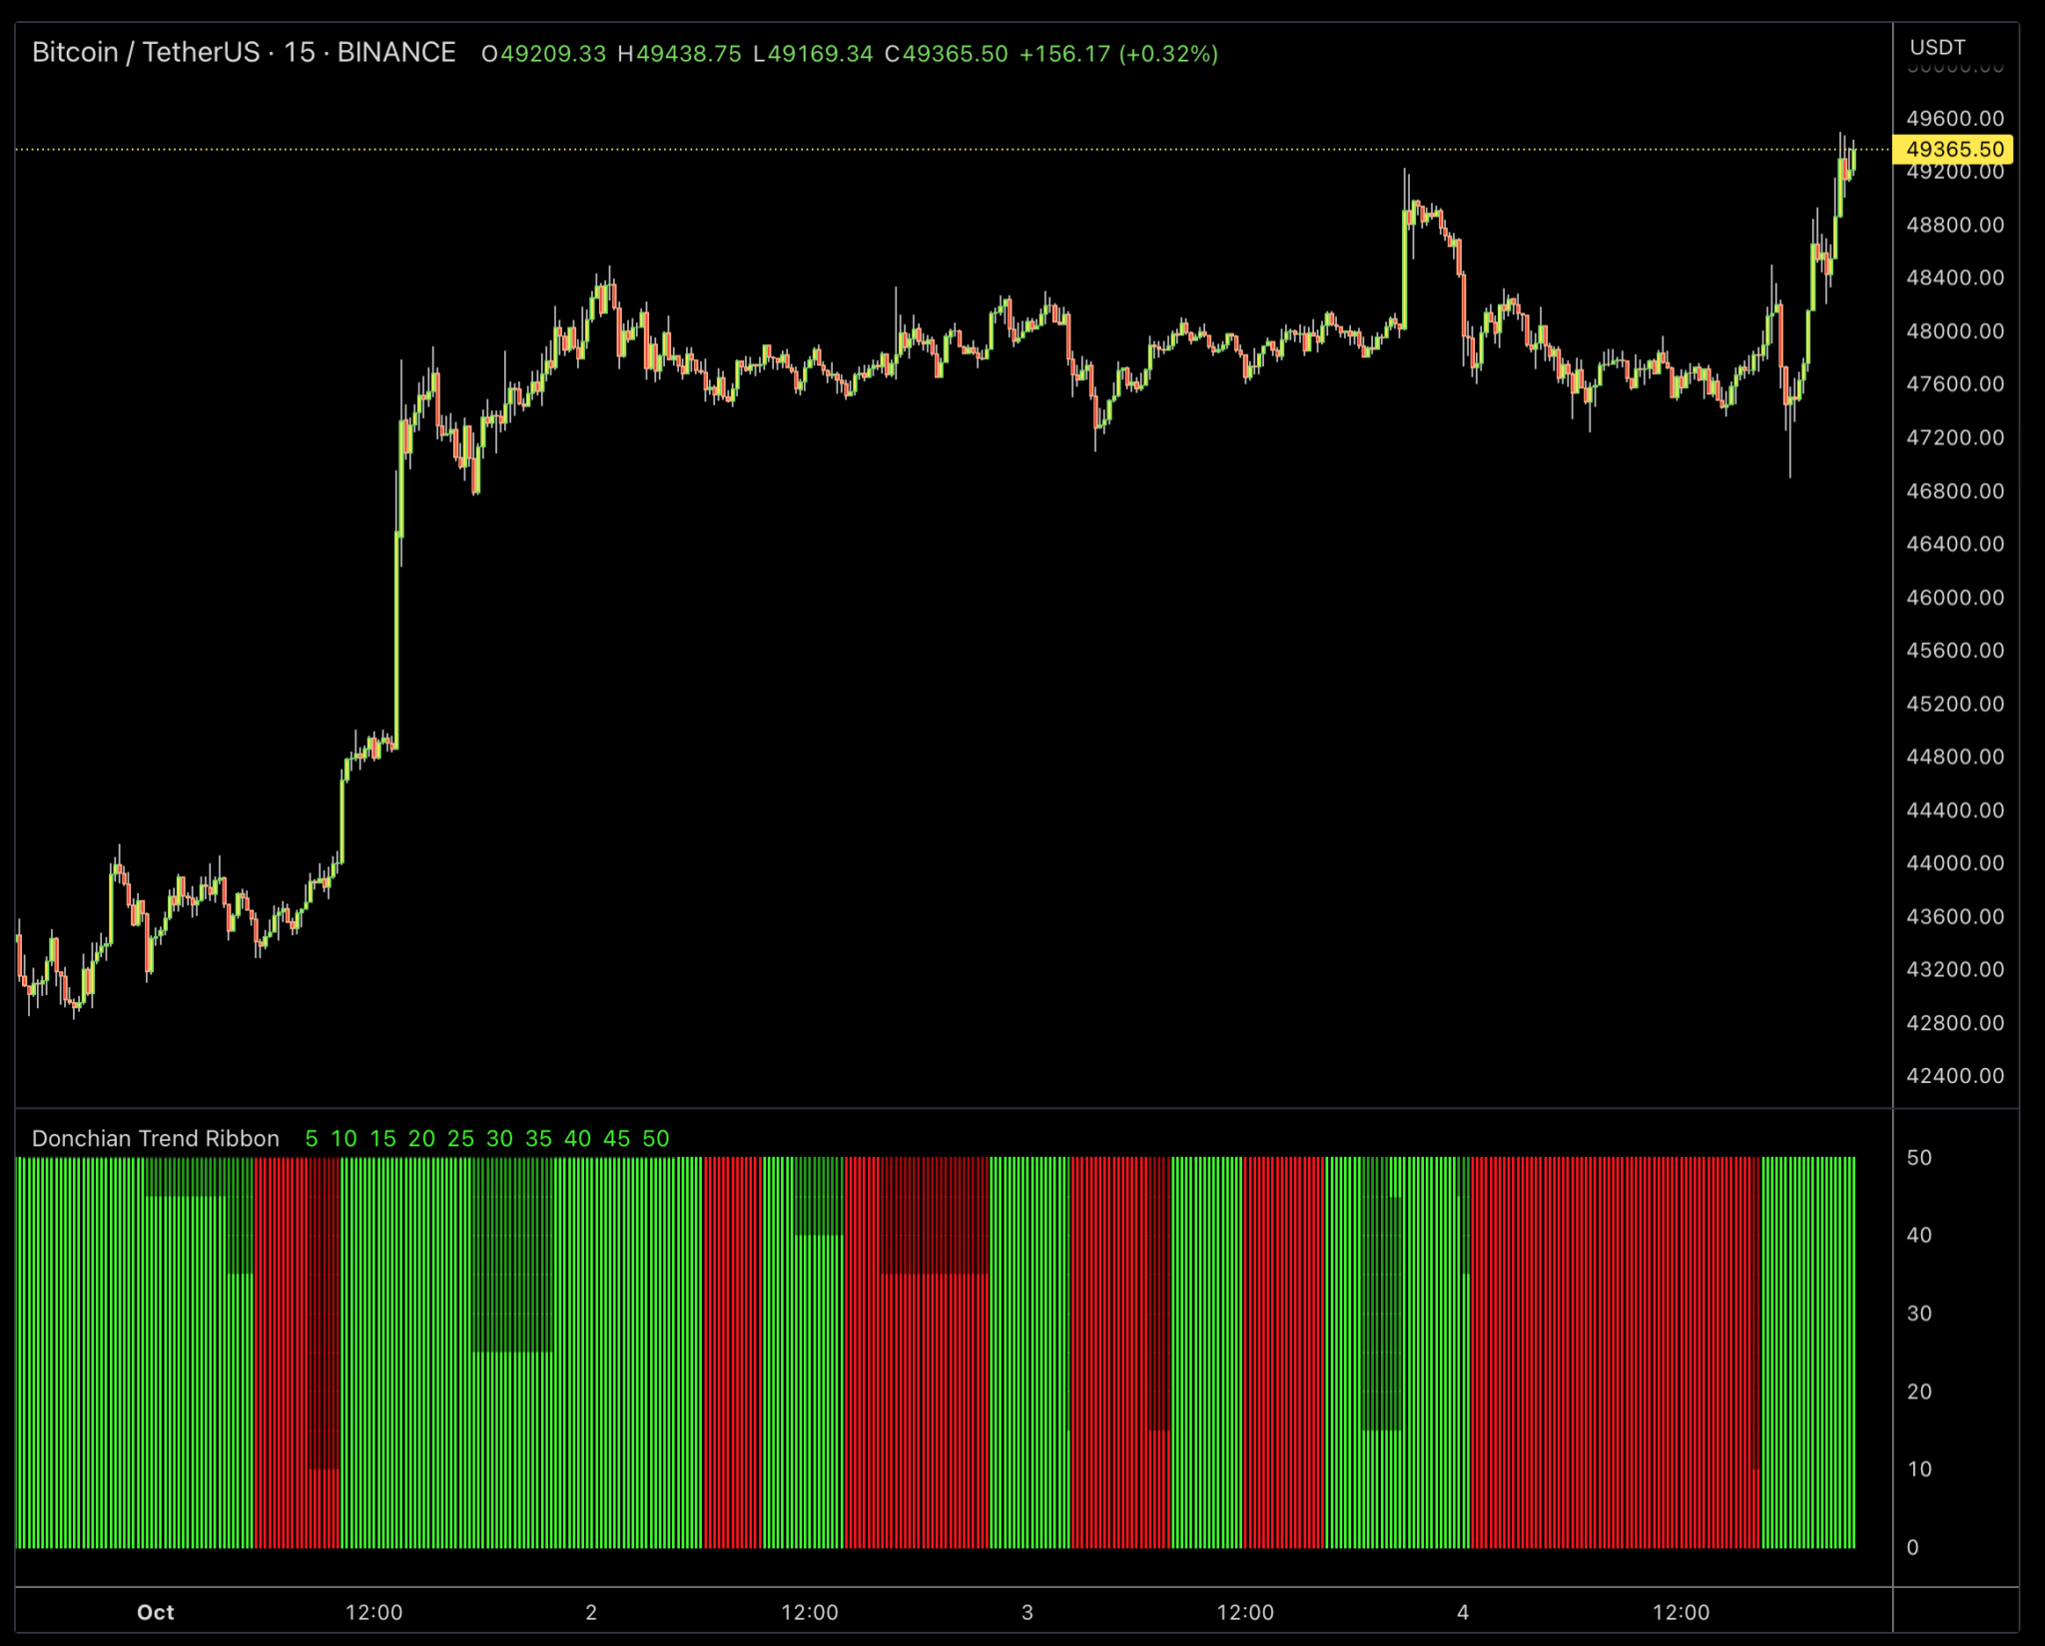The height and width of the screenshot is (1646, 2045).
Task: Click the 42400.00 price scale label
Action: coord(1954,1076)
